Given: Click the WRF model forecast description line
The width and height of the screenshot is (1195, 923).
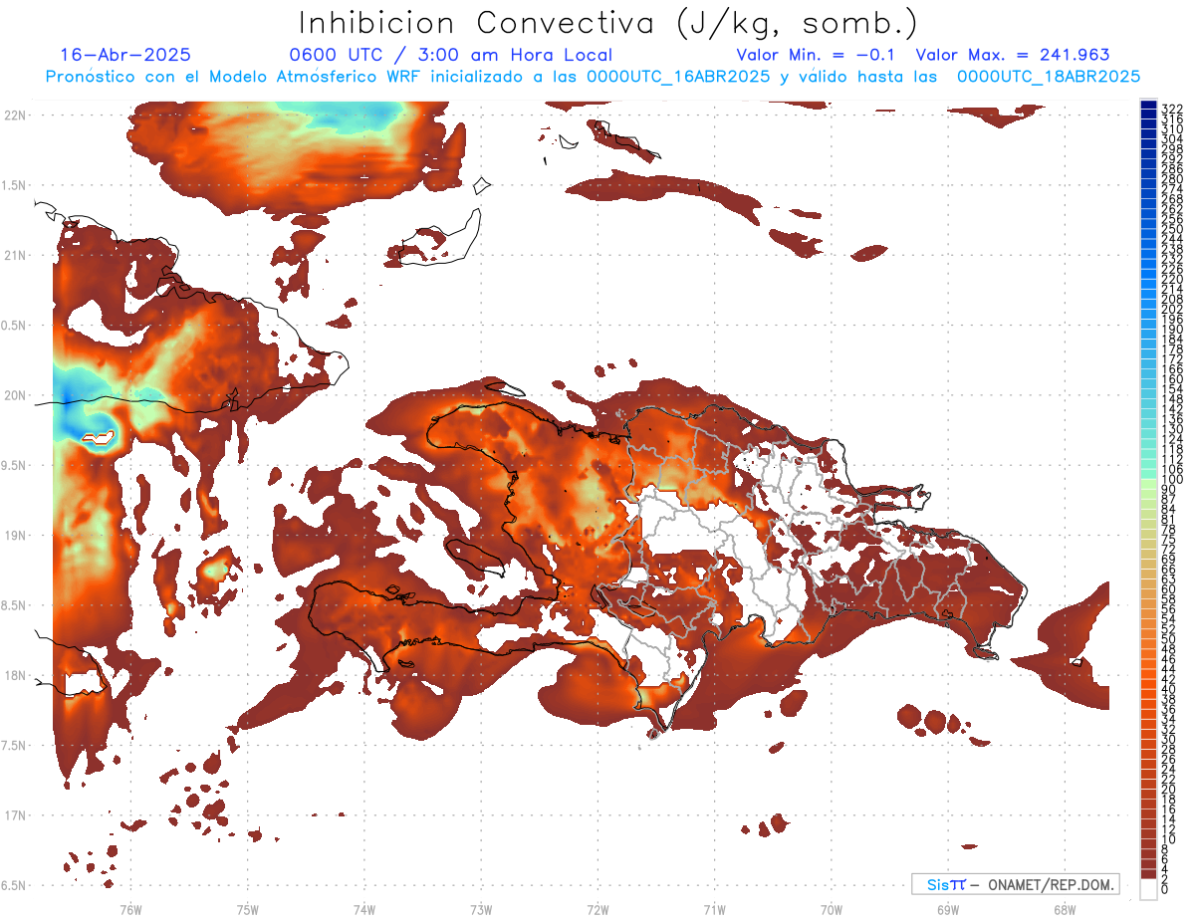Looking at the screenshot, I should 593,76.
